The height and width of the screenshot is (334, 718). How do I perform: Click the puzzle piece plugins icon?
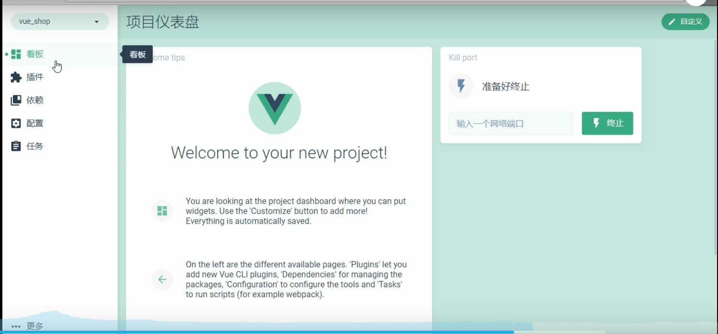click(16, 77)
